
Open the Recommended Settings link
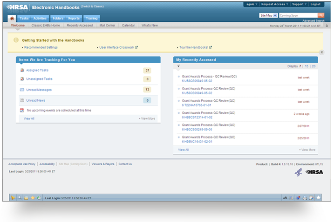point(41,47)
